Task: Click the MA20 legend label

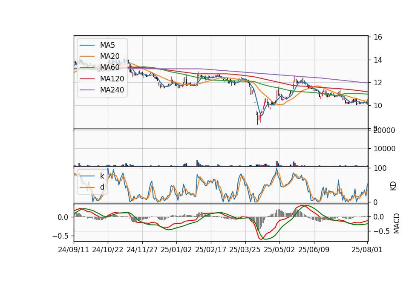Action: [109, 56]
